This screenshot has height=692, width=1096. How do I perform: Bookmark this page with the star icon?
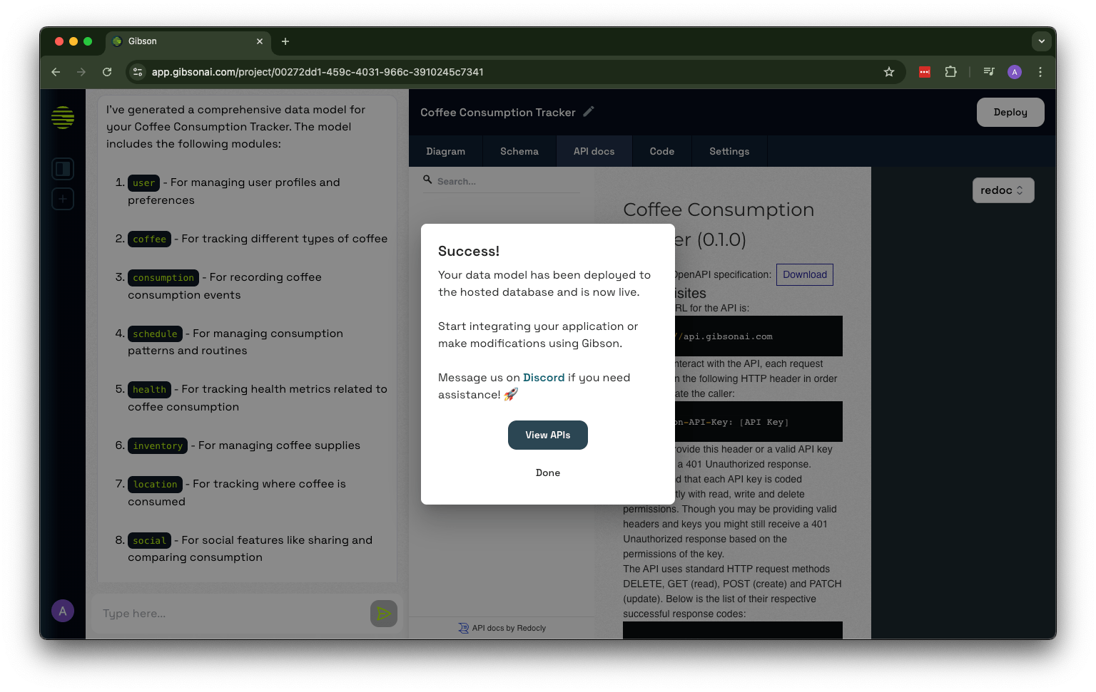tap(889, 72)
